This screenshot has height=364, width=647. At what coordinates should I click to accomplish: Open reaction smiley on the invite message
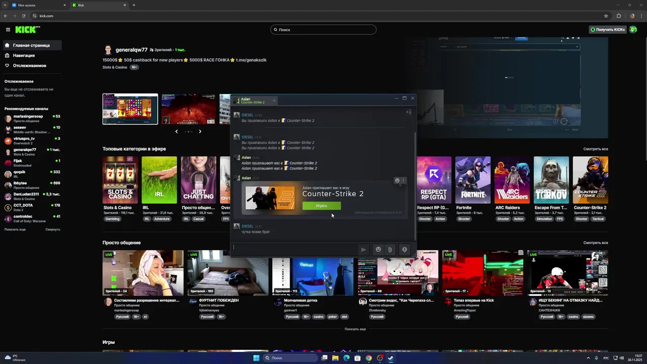pos(397,180)
